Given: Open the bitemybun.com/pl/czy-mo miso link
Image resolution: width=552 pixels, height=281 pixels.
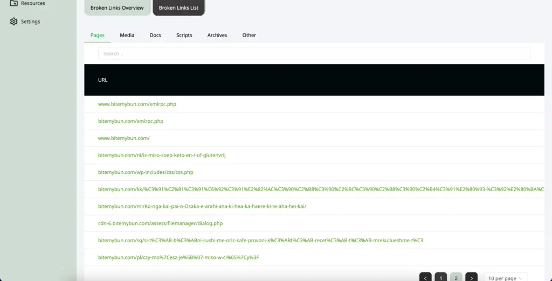Looking at the screenshot, I should 178,257.
